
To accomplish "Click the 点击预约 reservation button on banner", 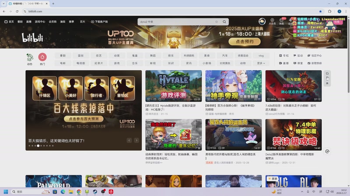I will (245, 41).
